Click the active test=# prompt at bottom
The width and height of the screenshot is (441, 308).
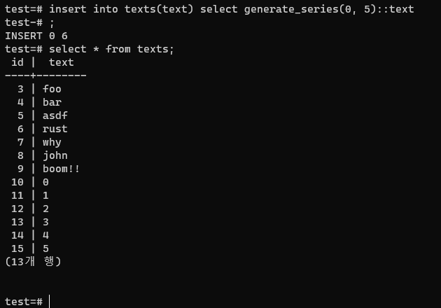pyautogui.click(x=24, y=301)
